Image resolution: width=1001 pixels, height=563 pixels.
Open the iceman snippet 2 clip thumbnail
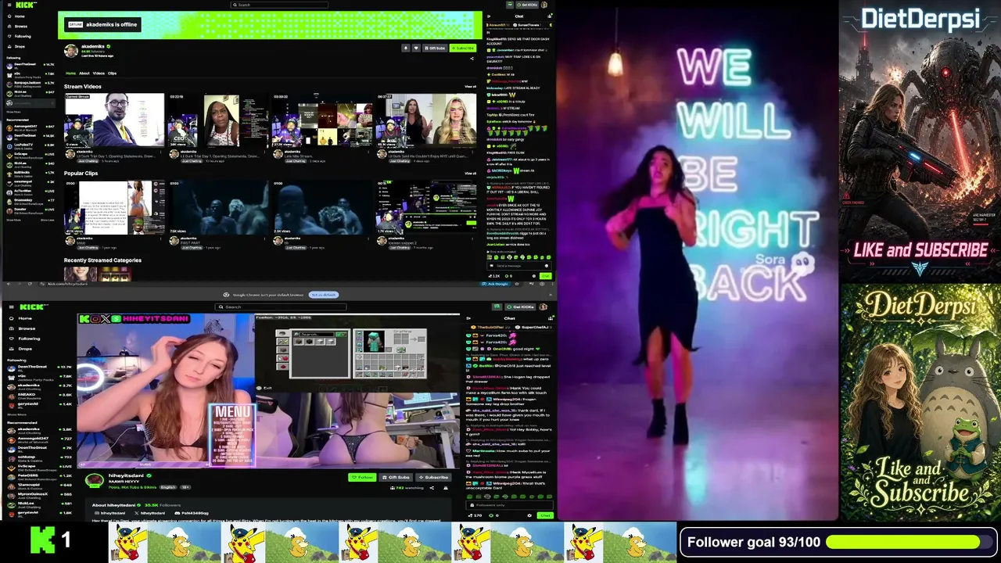coord(427,207)
